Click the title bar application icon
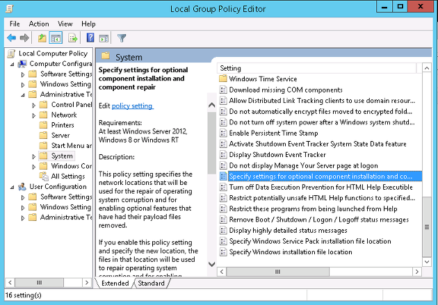Viewport: 438px width, 305px height. 10,9
